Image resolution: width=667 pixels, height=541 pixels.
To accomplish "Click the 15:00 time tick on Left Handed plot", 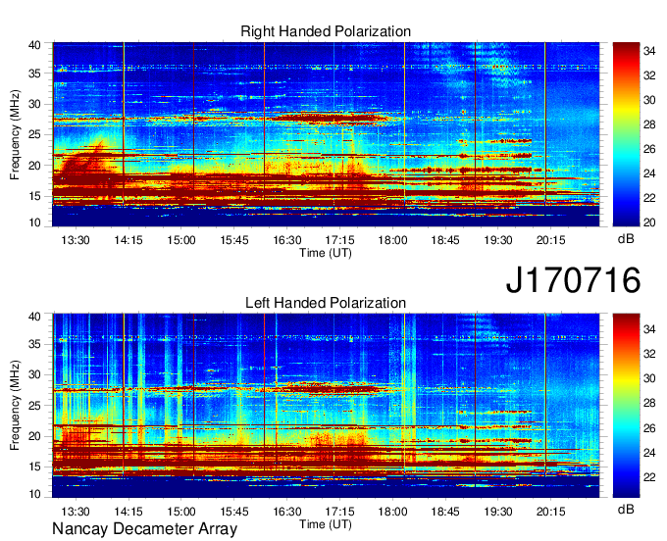I will (181, 511).
